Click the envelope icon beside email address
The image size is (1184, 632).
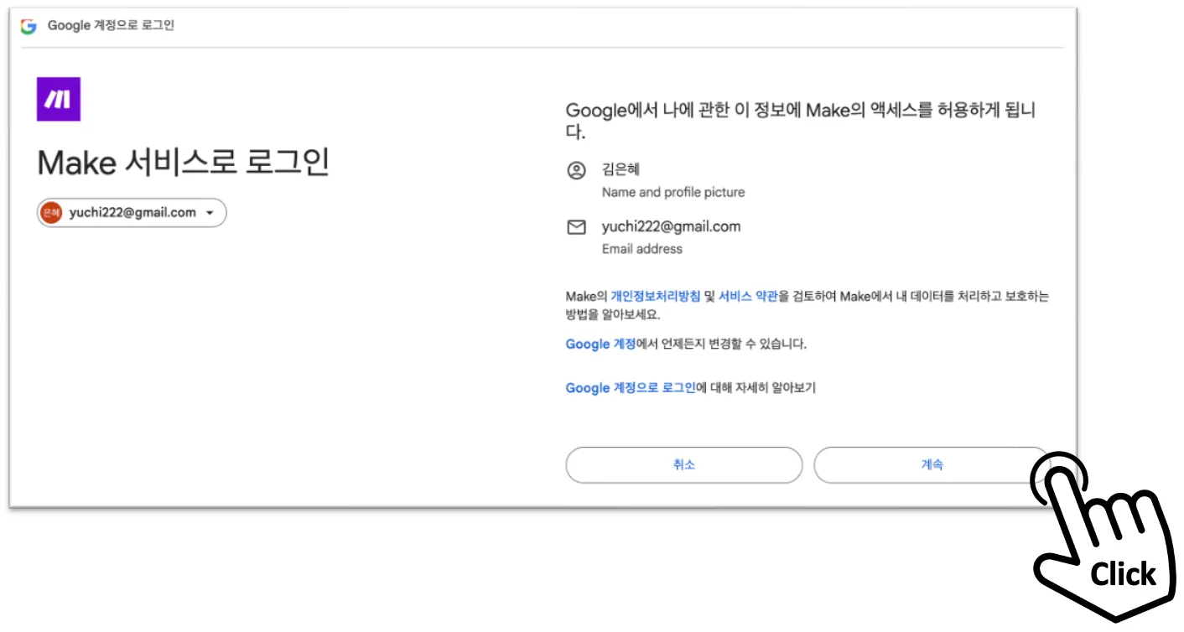tap(576, 227)
